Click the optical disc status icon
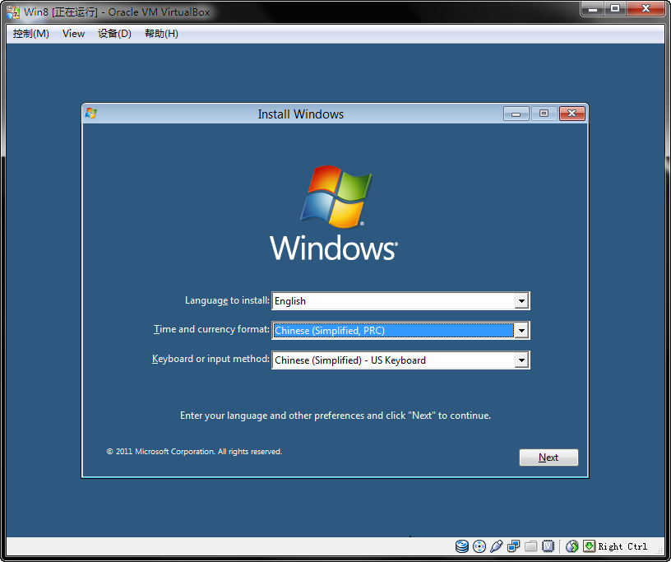Screen dimensions: 671x562 [x=479, y=546]
